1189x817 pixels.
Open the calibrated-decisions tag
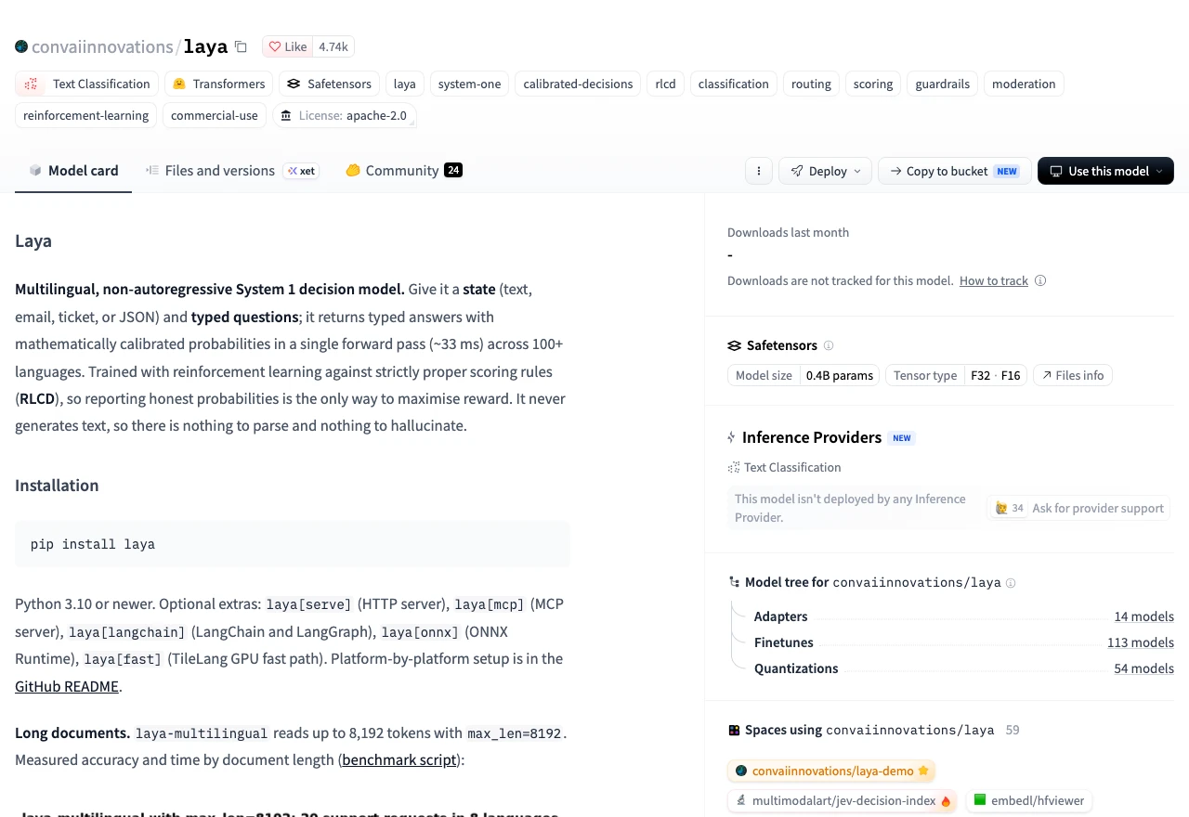click(x=578, y=84)
